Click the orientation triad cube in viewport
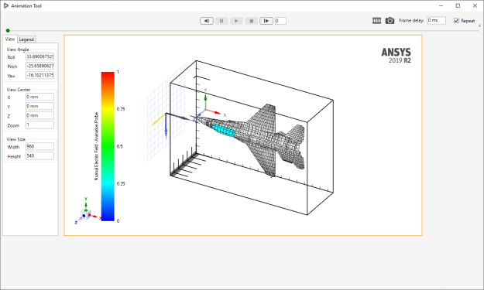The image size is (484, 290). [85, 214]
